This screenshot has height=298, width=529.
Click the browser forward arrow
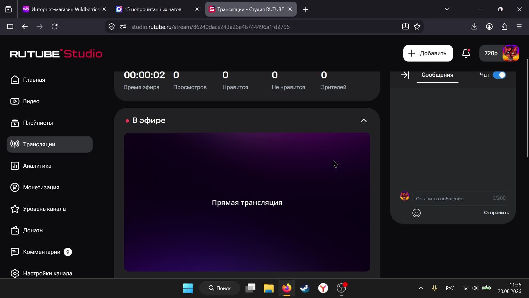point(40,27)
